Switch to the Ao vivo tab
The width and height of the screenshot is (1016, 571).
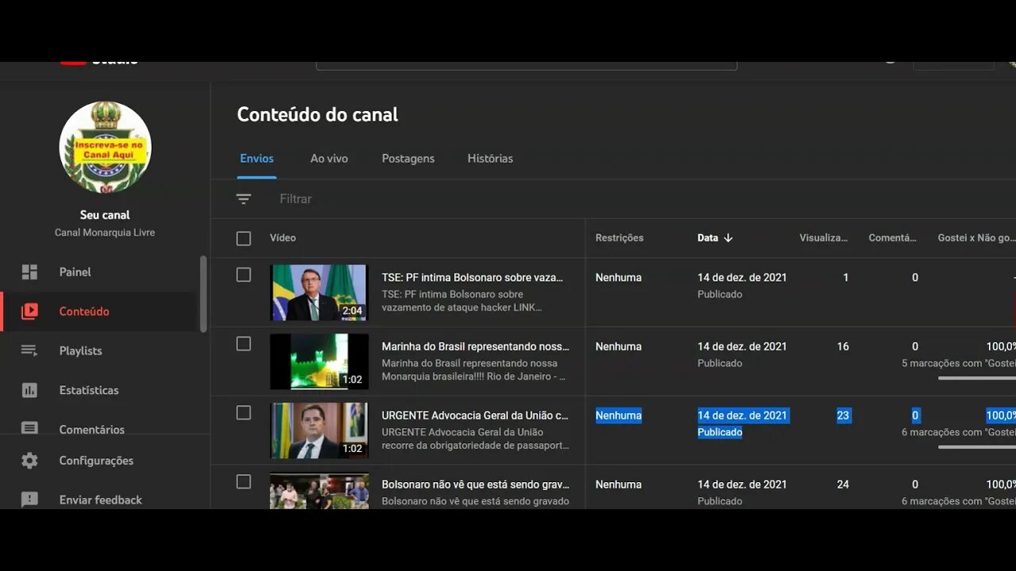[x=329, y=159]
